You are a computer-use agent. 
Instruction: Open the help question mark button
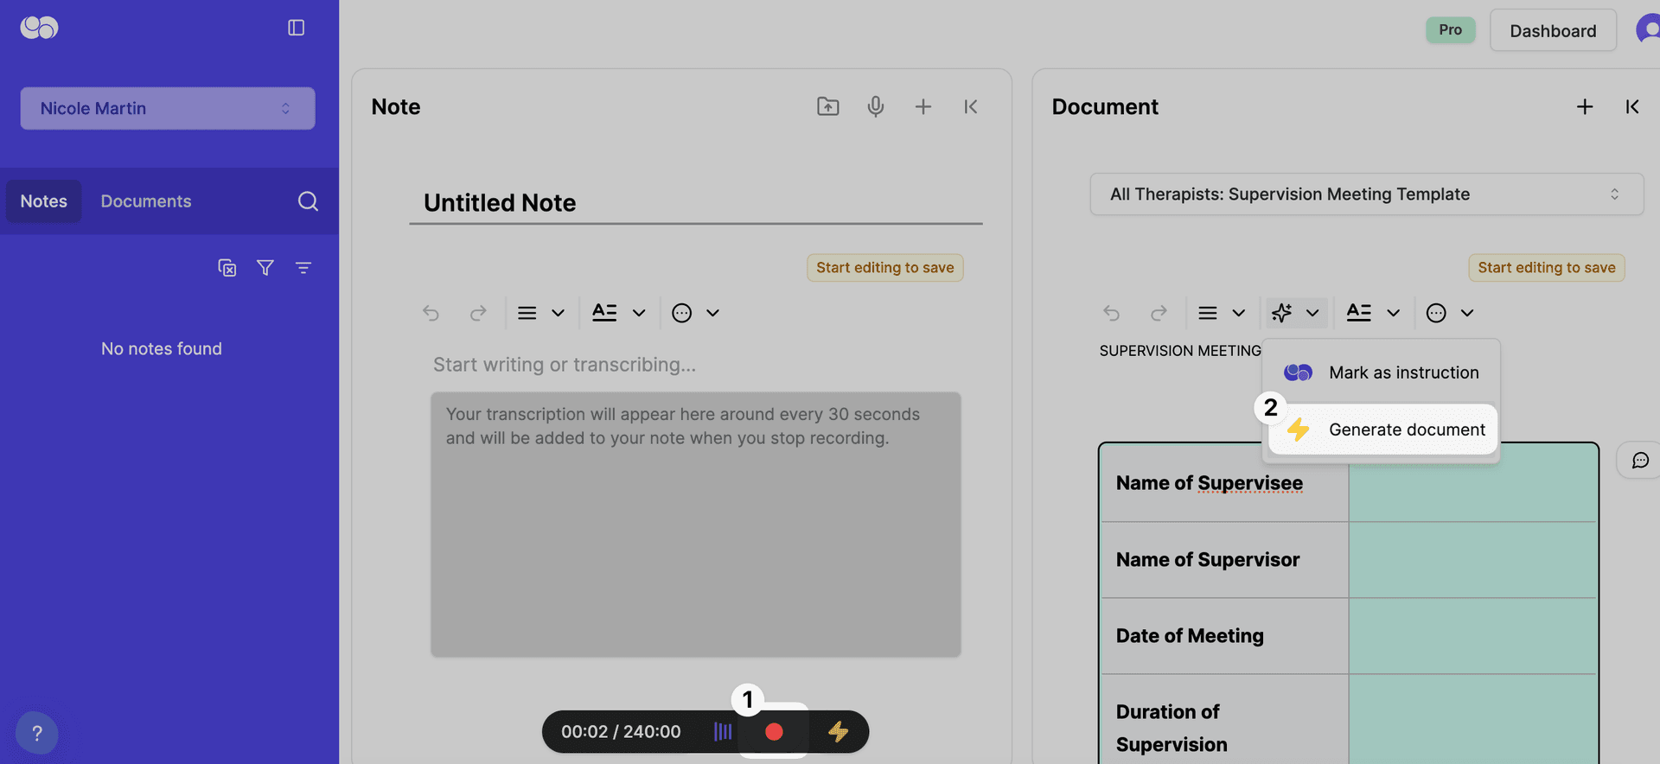click(37, 734)
